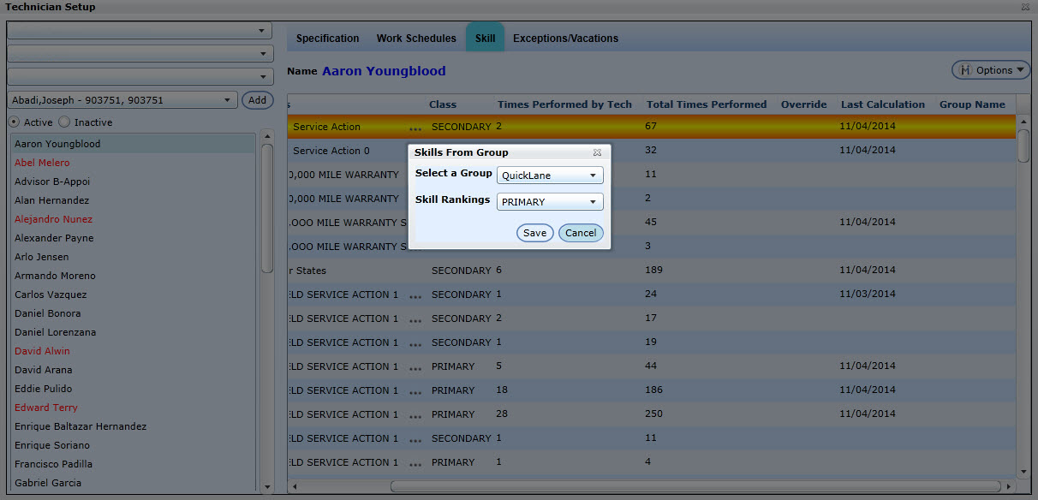Switch to the Specification tab

pos(327,39)
